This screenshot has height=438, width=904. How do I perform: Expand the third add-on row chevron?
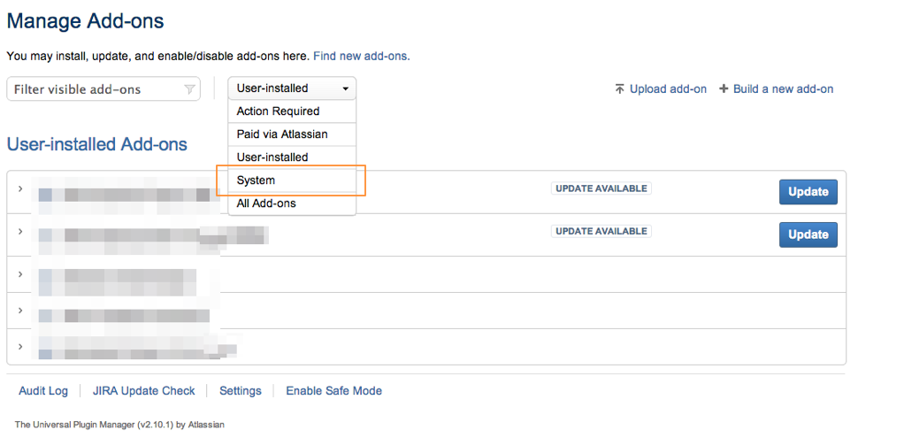pos(20,274)
